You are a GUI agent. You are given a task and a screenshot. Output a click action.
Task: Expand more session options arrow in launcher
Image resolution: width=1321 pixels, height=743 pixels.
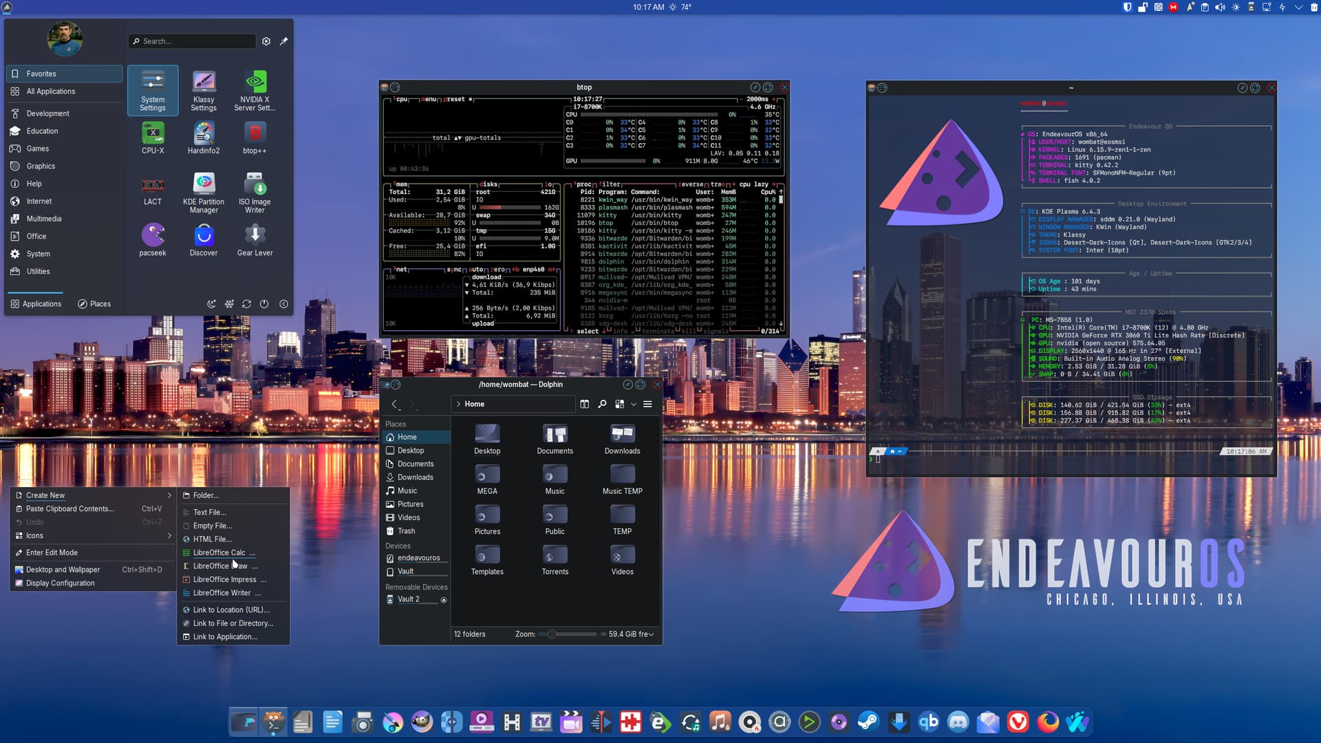(283, 303)
